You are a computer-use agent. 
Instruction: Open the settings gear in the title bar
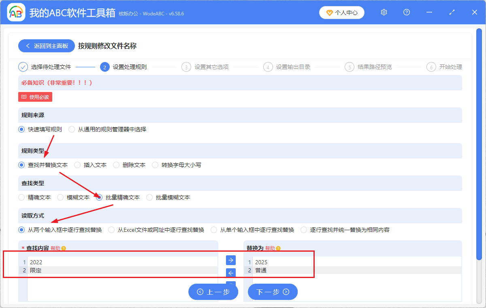(x=384, y=12)
